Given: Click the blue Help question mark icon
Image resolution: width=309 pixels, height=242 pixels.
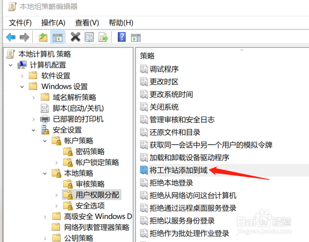Looking at the screenshot, I should 122,37.
